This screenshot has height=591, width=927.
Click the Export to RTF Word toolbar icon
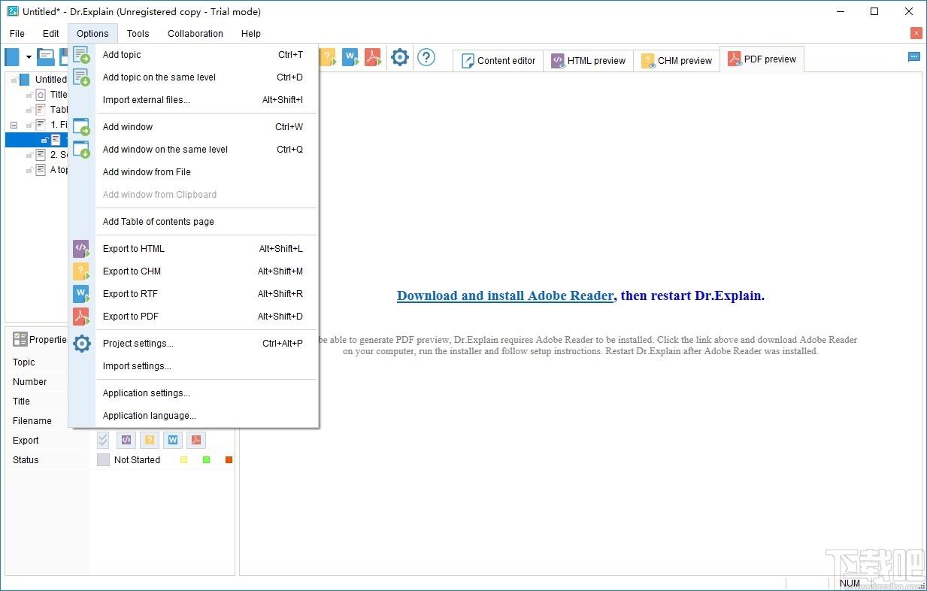point(350,57)
